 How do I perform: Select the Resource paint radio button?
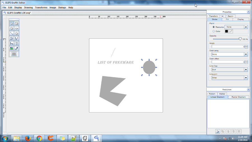pos(214,27)
